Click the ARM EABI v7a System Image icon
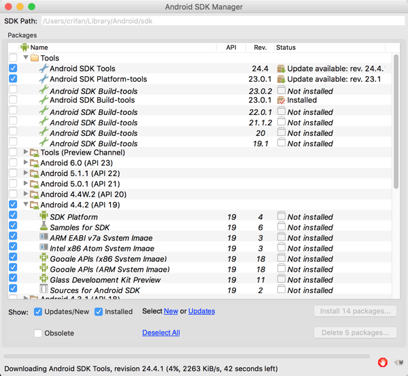The height and width of the screenshot is (376, 408). [44, 238]
